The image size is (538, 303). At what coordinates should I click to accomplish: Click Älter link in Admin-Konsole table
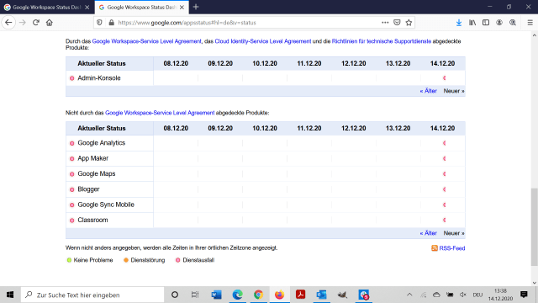point(428,91)
